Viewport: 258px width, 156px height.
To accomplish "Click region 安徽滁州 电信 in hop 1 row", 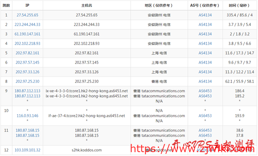I will pos(159,15).
